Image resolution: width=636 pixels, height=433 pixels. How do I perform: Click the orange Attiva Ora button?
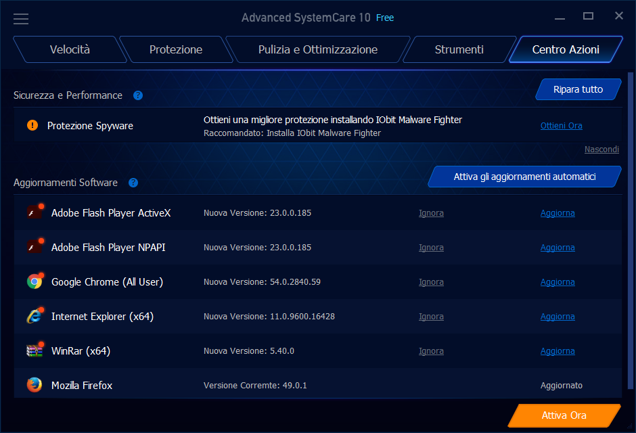[x=564, y=415]
